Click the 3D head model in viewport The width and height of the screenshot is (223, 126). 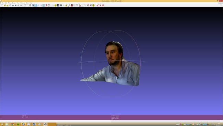(x=114, y=53)
